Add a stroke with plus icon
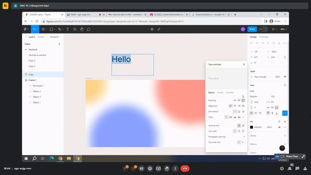 (285, 136)
